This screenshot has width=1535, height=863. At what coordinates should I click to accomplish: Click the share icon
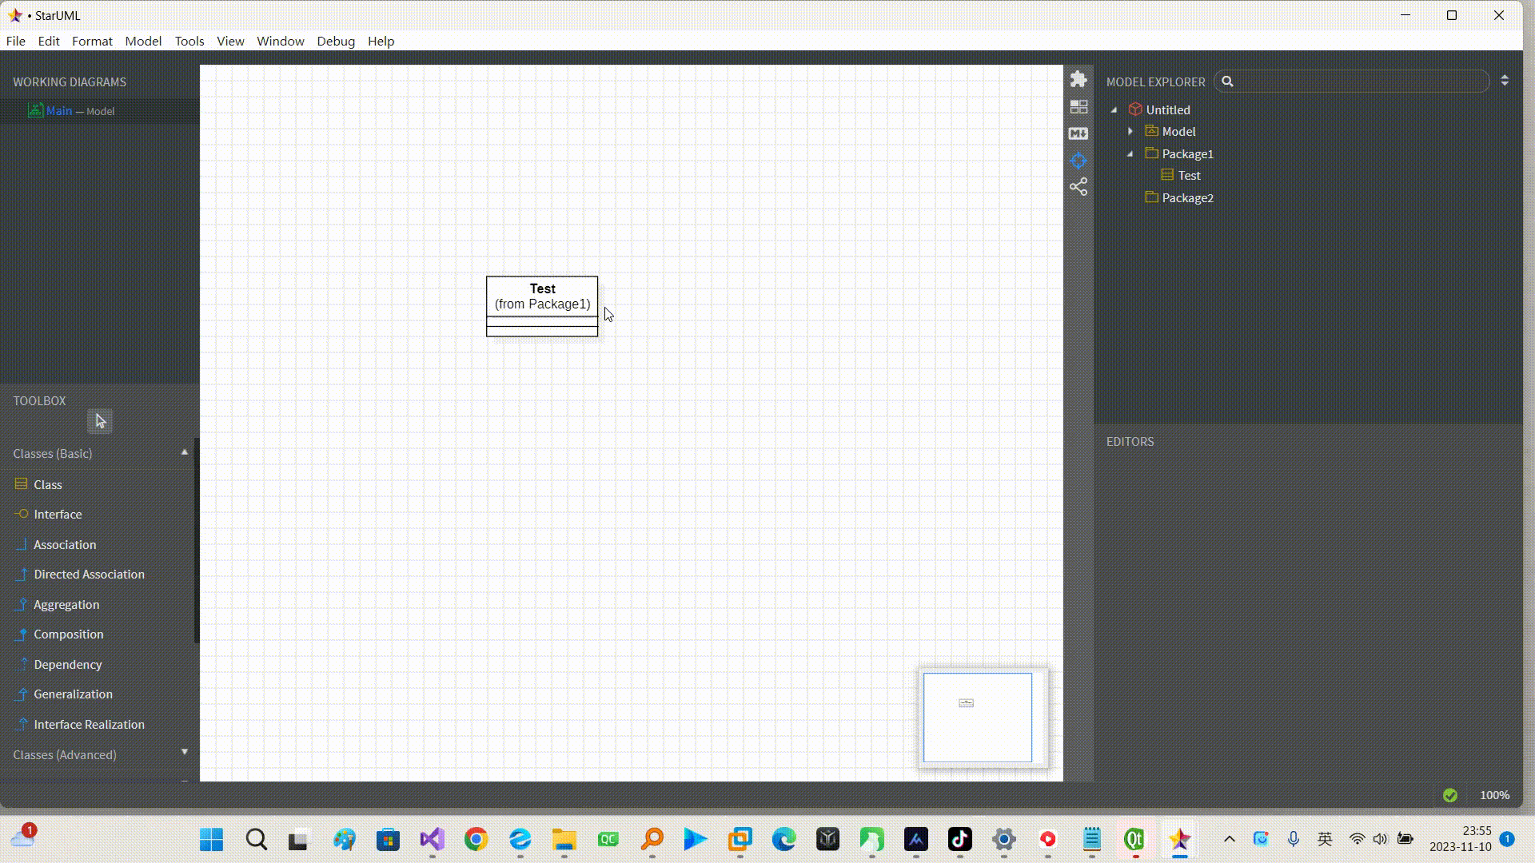pos(1078,187)
